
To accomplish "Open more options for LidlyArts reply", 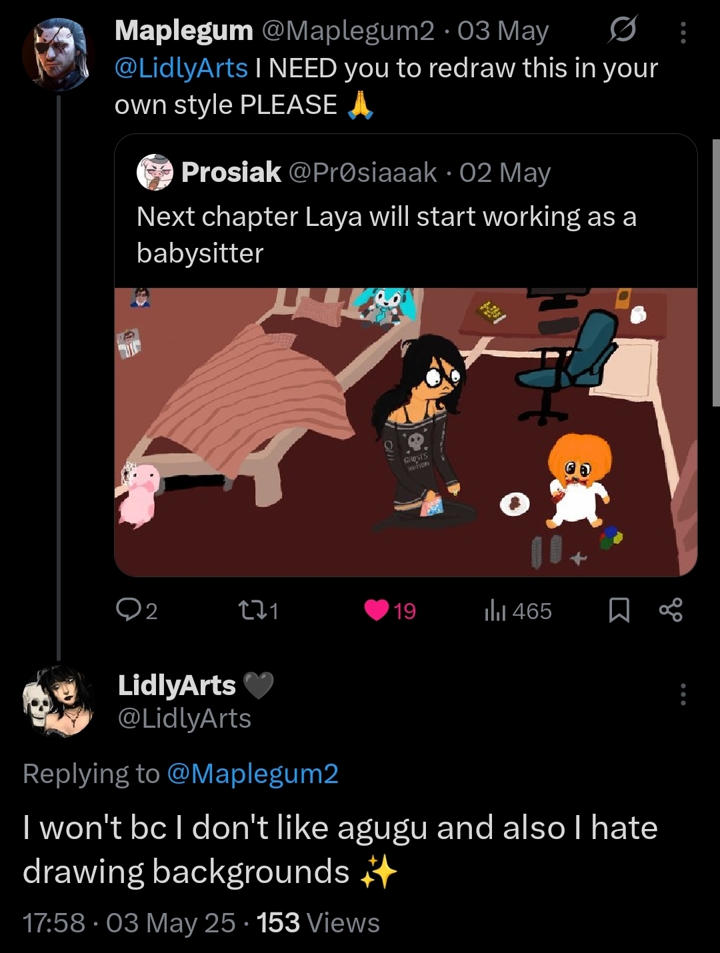I will click(683, 694).
